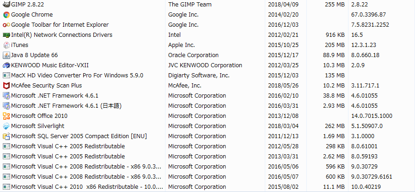Click the Digiarty Software, Inc. publisher cell

[x=199, y=76]
